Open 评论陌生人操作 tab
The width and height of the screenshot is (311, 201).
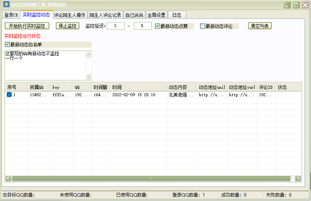69,15
